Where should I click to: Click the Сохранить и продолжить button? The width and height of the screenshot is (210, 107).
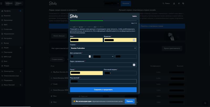click(103, 90)
